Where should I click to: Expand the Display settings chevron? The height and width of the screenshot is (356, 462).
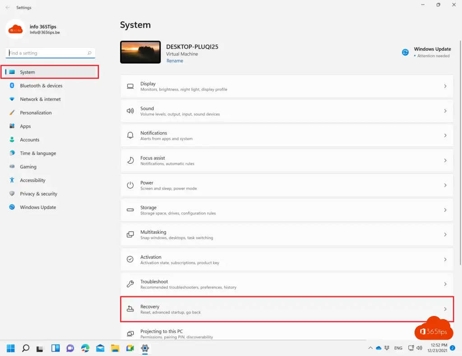445,86
